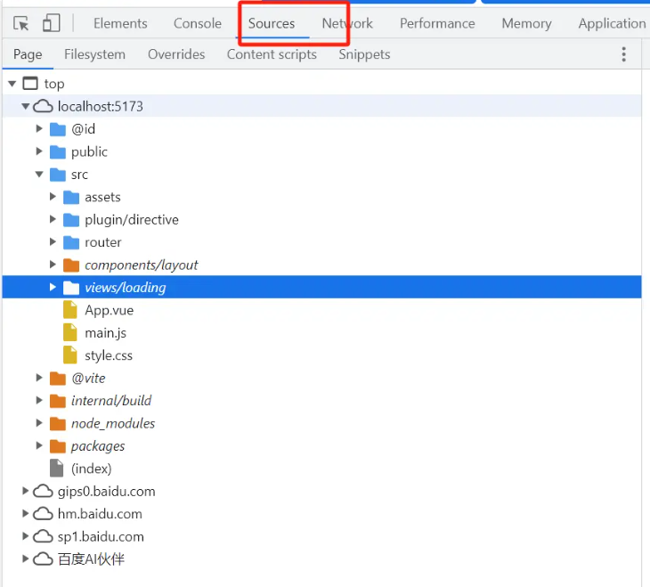Click the main.js file icon
The width and height of the screenshot is (650, 587).
point(70,333)
